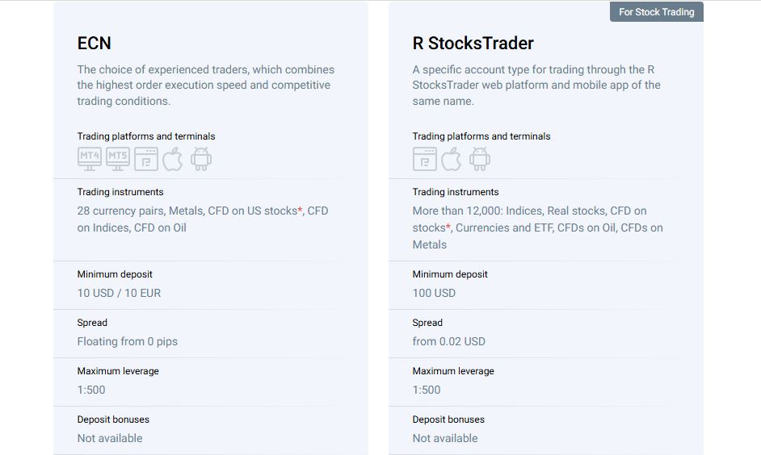
Task: Select the R WebTrader icon under ECN
Action: pos(146,159)
